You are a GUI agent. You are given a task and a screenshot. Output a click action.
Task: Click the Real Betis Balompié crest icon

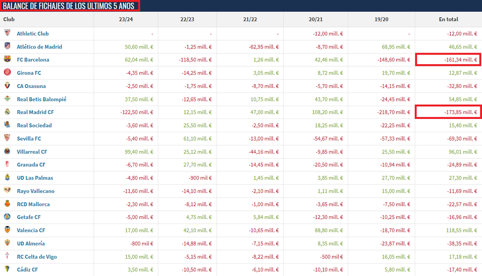(x=7, y=99)
